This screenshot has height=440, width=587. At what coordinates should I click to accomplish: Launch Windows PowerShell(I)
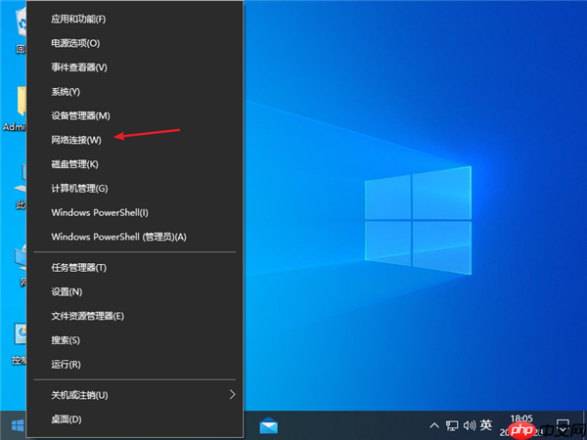(135, 212)
